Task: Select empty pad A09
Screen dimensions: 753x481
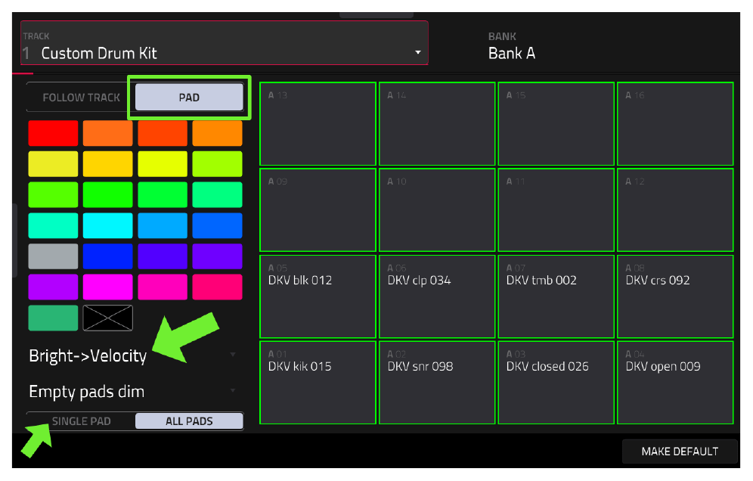Action: pyautogui.click(x=318, y=210)
